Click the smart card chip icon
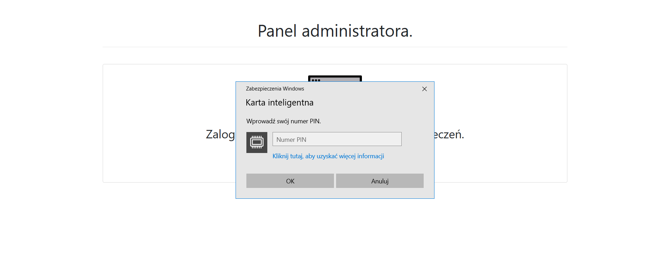This screenshot has width=669, height=277. tap(257, 142)
